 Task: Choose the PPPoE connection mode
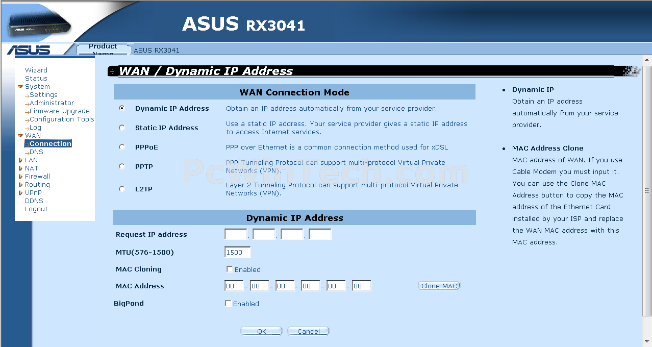click(121, 147)
